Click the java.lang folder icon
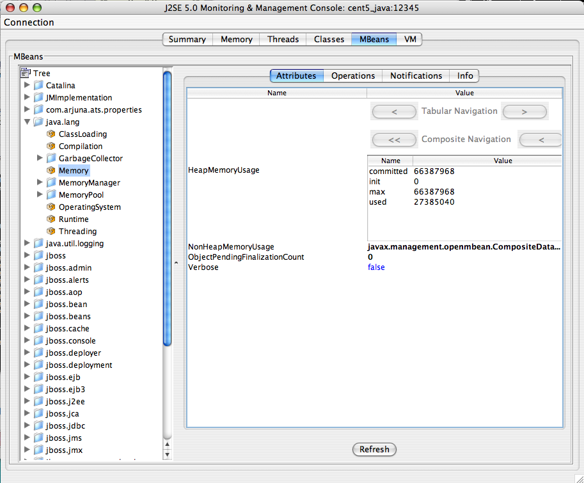584x483 pixels. click(38, 122)
